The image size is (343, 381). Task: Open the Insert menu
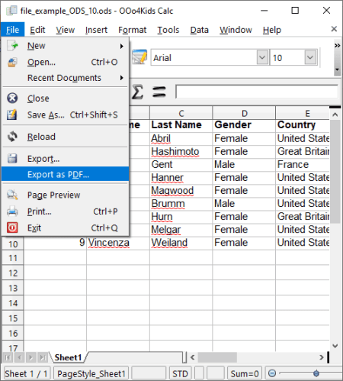pos(96,30)
